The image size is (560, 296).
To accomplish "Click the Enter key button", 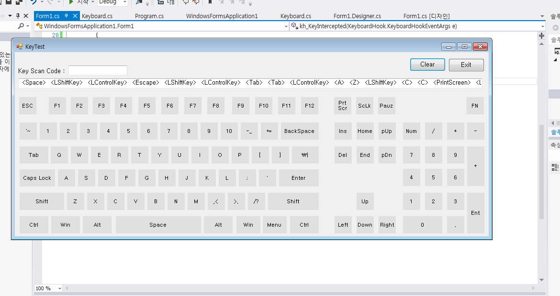I will coord(299,178).
